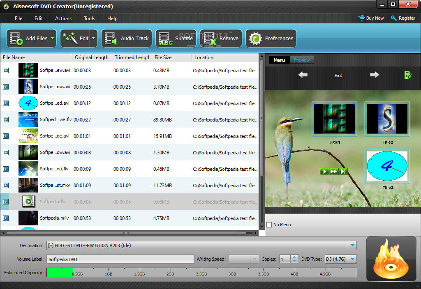Click the Add Files filmstrip icon

click(x=16, y=38)
